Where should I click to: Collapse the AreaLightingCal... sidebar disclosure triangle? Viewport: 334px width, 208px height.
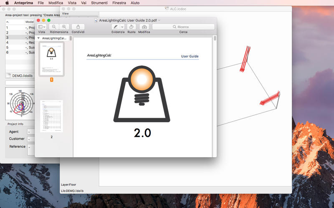pos(38,38)
